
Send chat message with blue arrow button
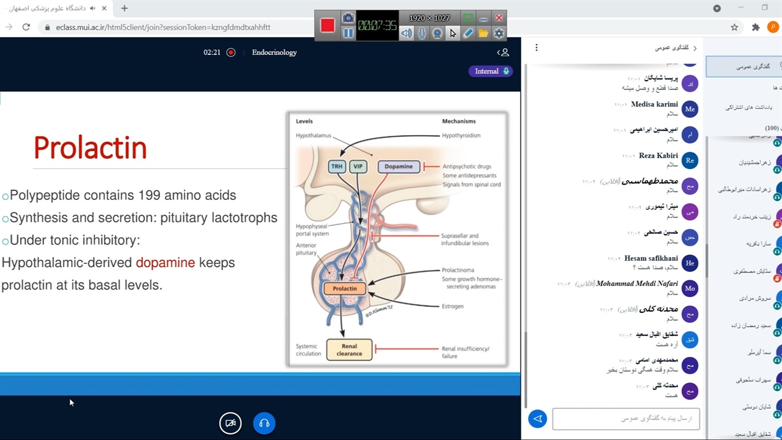click(538, 419)
